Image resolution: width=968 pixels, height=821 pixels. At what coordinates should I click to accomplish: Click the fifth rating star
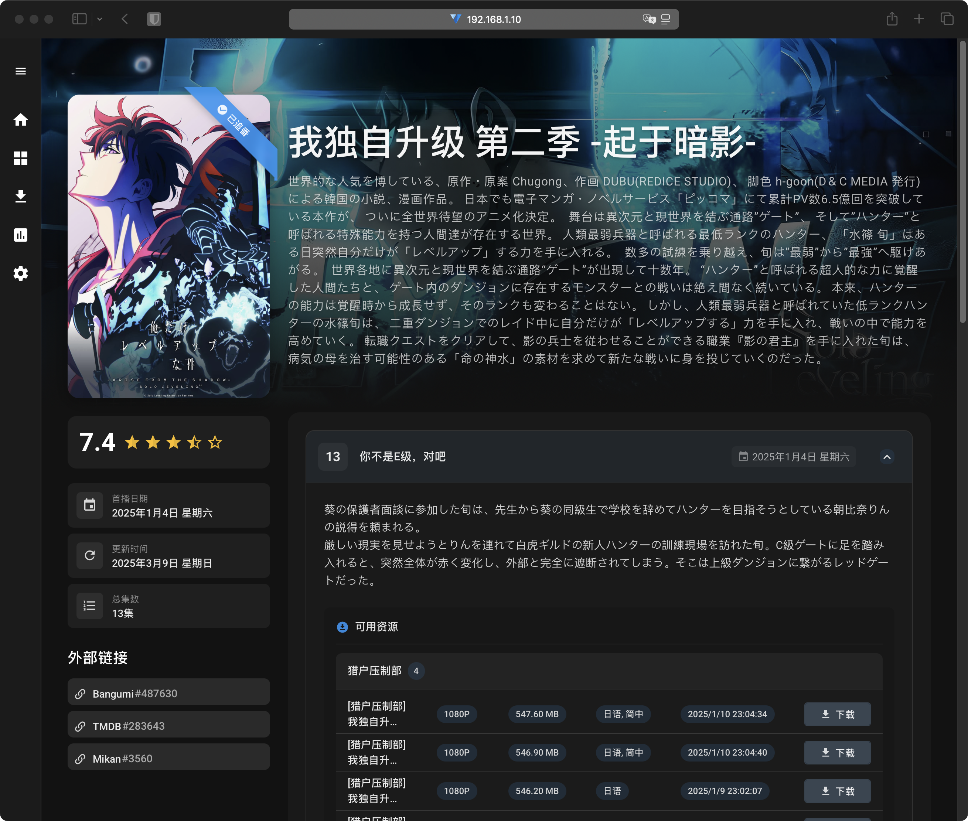point(215,442)
